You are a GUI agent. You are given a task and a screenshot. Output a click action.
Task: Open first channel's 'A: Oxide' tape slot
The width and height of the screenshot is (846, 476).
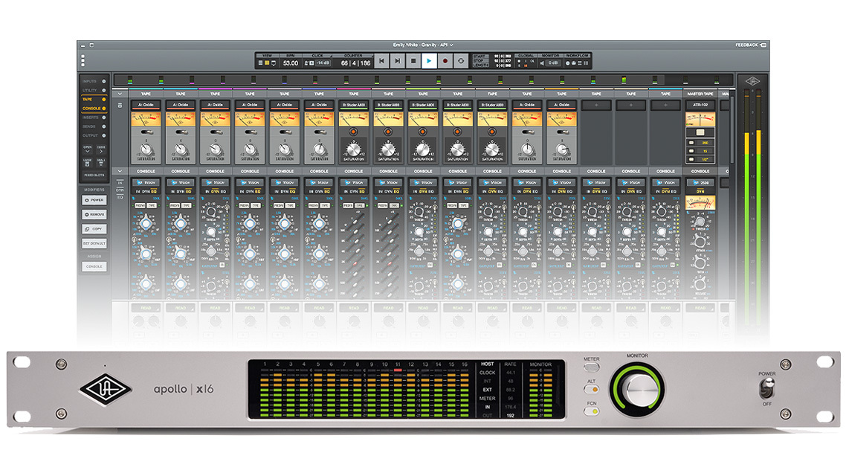pyautogui.click(x=146, y=105)
